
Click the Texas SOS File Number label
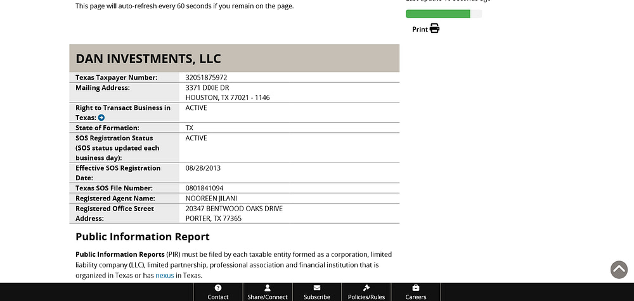click(x=114, y=188)
